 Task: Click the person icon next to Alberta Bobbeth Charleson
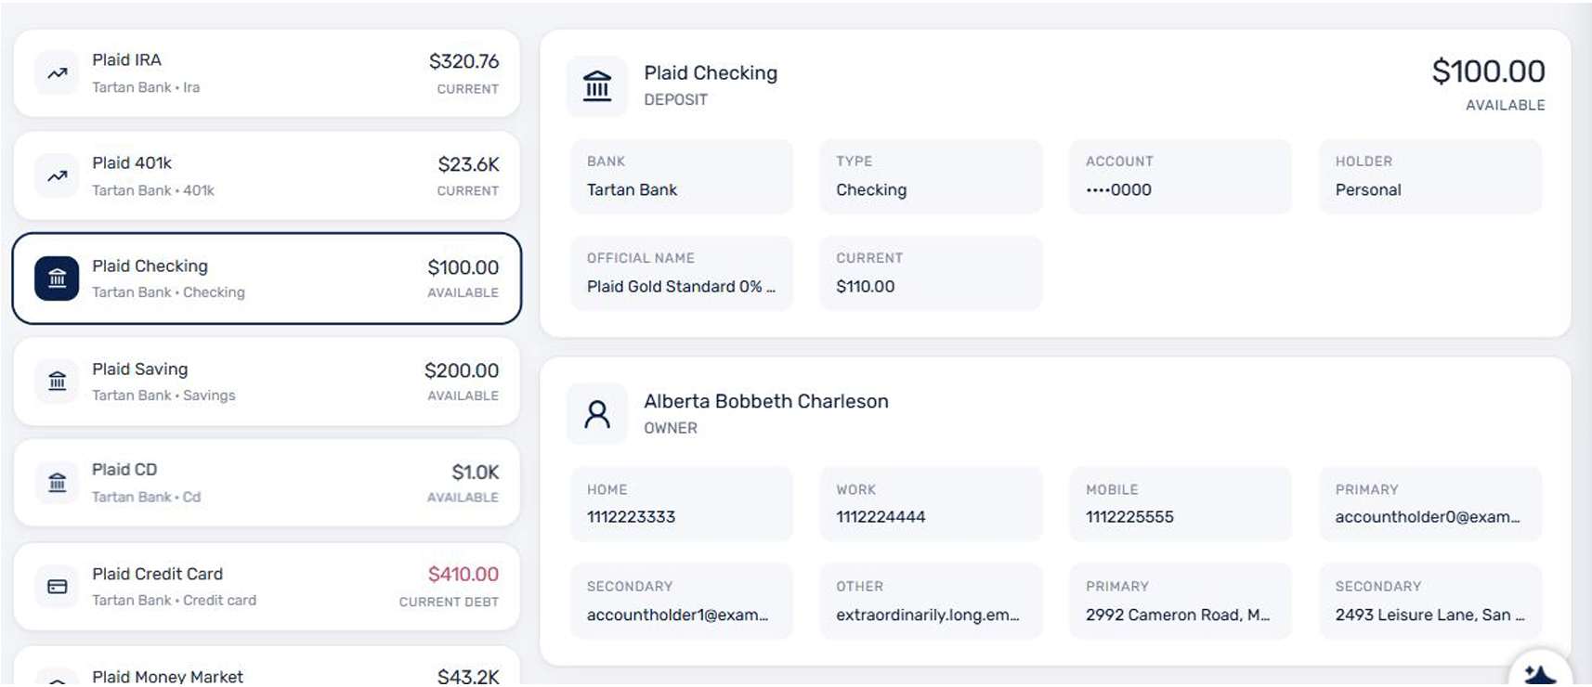[x=597, y=414]
